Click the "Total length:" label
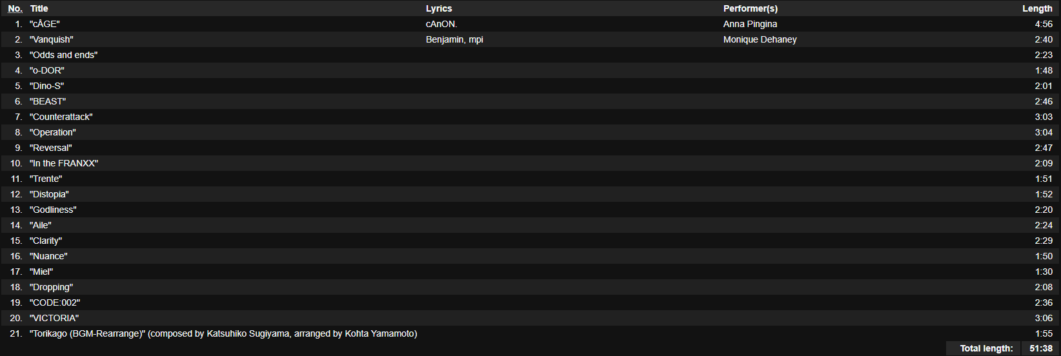1061x356 pixels. tap(986, 348)
